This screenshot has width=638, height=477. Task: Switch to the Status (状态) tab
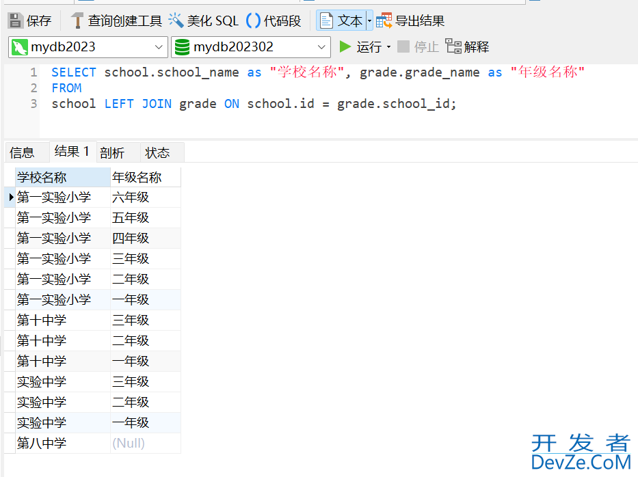pos(162,152)
